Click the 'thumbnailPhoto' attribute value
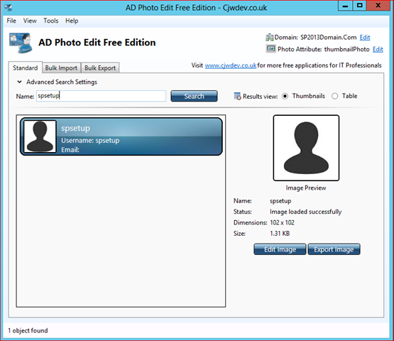The image size is (394, 341). [346, 49]
